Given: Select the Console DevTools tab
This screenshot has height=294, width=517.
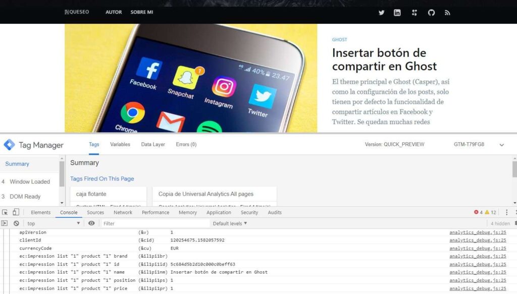Looking at the screenshot, I should pyautogui.click(x=69, y=212).
